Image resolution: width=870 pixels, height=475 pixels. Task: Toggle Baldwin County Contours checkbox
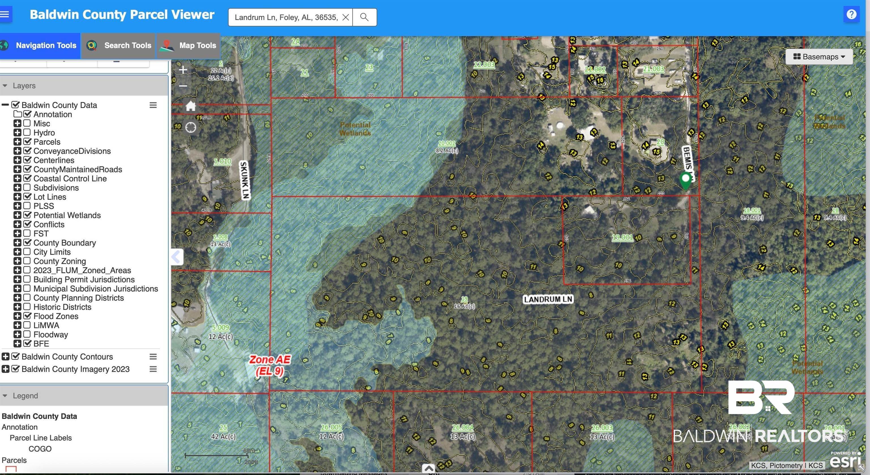point(15,356)
